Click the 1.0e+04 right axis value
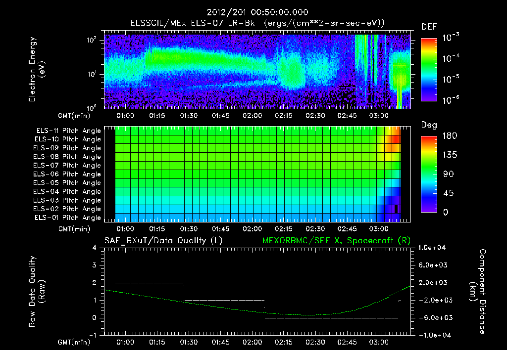 coord(432,248)
